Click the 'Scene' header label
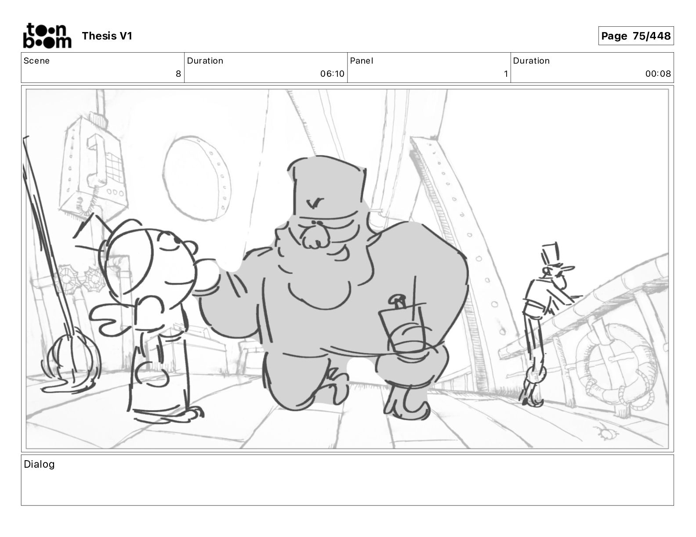Screen dimensions: 696x537 coord(36,61)
